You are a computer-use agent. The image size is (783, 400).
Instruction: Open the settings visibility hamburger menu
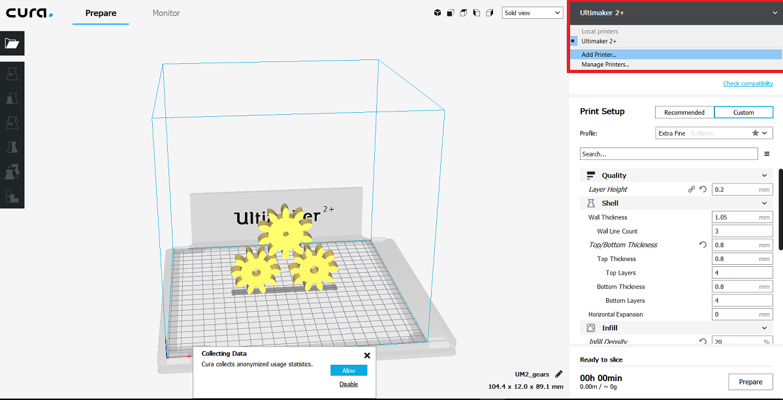[767, 154]
